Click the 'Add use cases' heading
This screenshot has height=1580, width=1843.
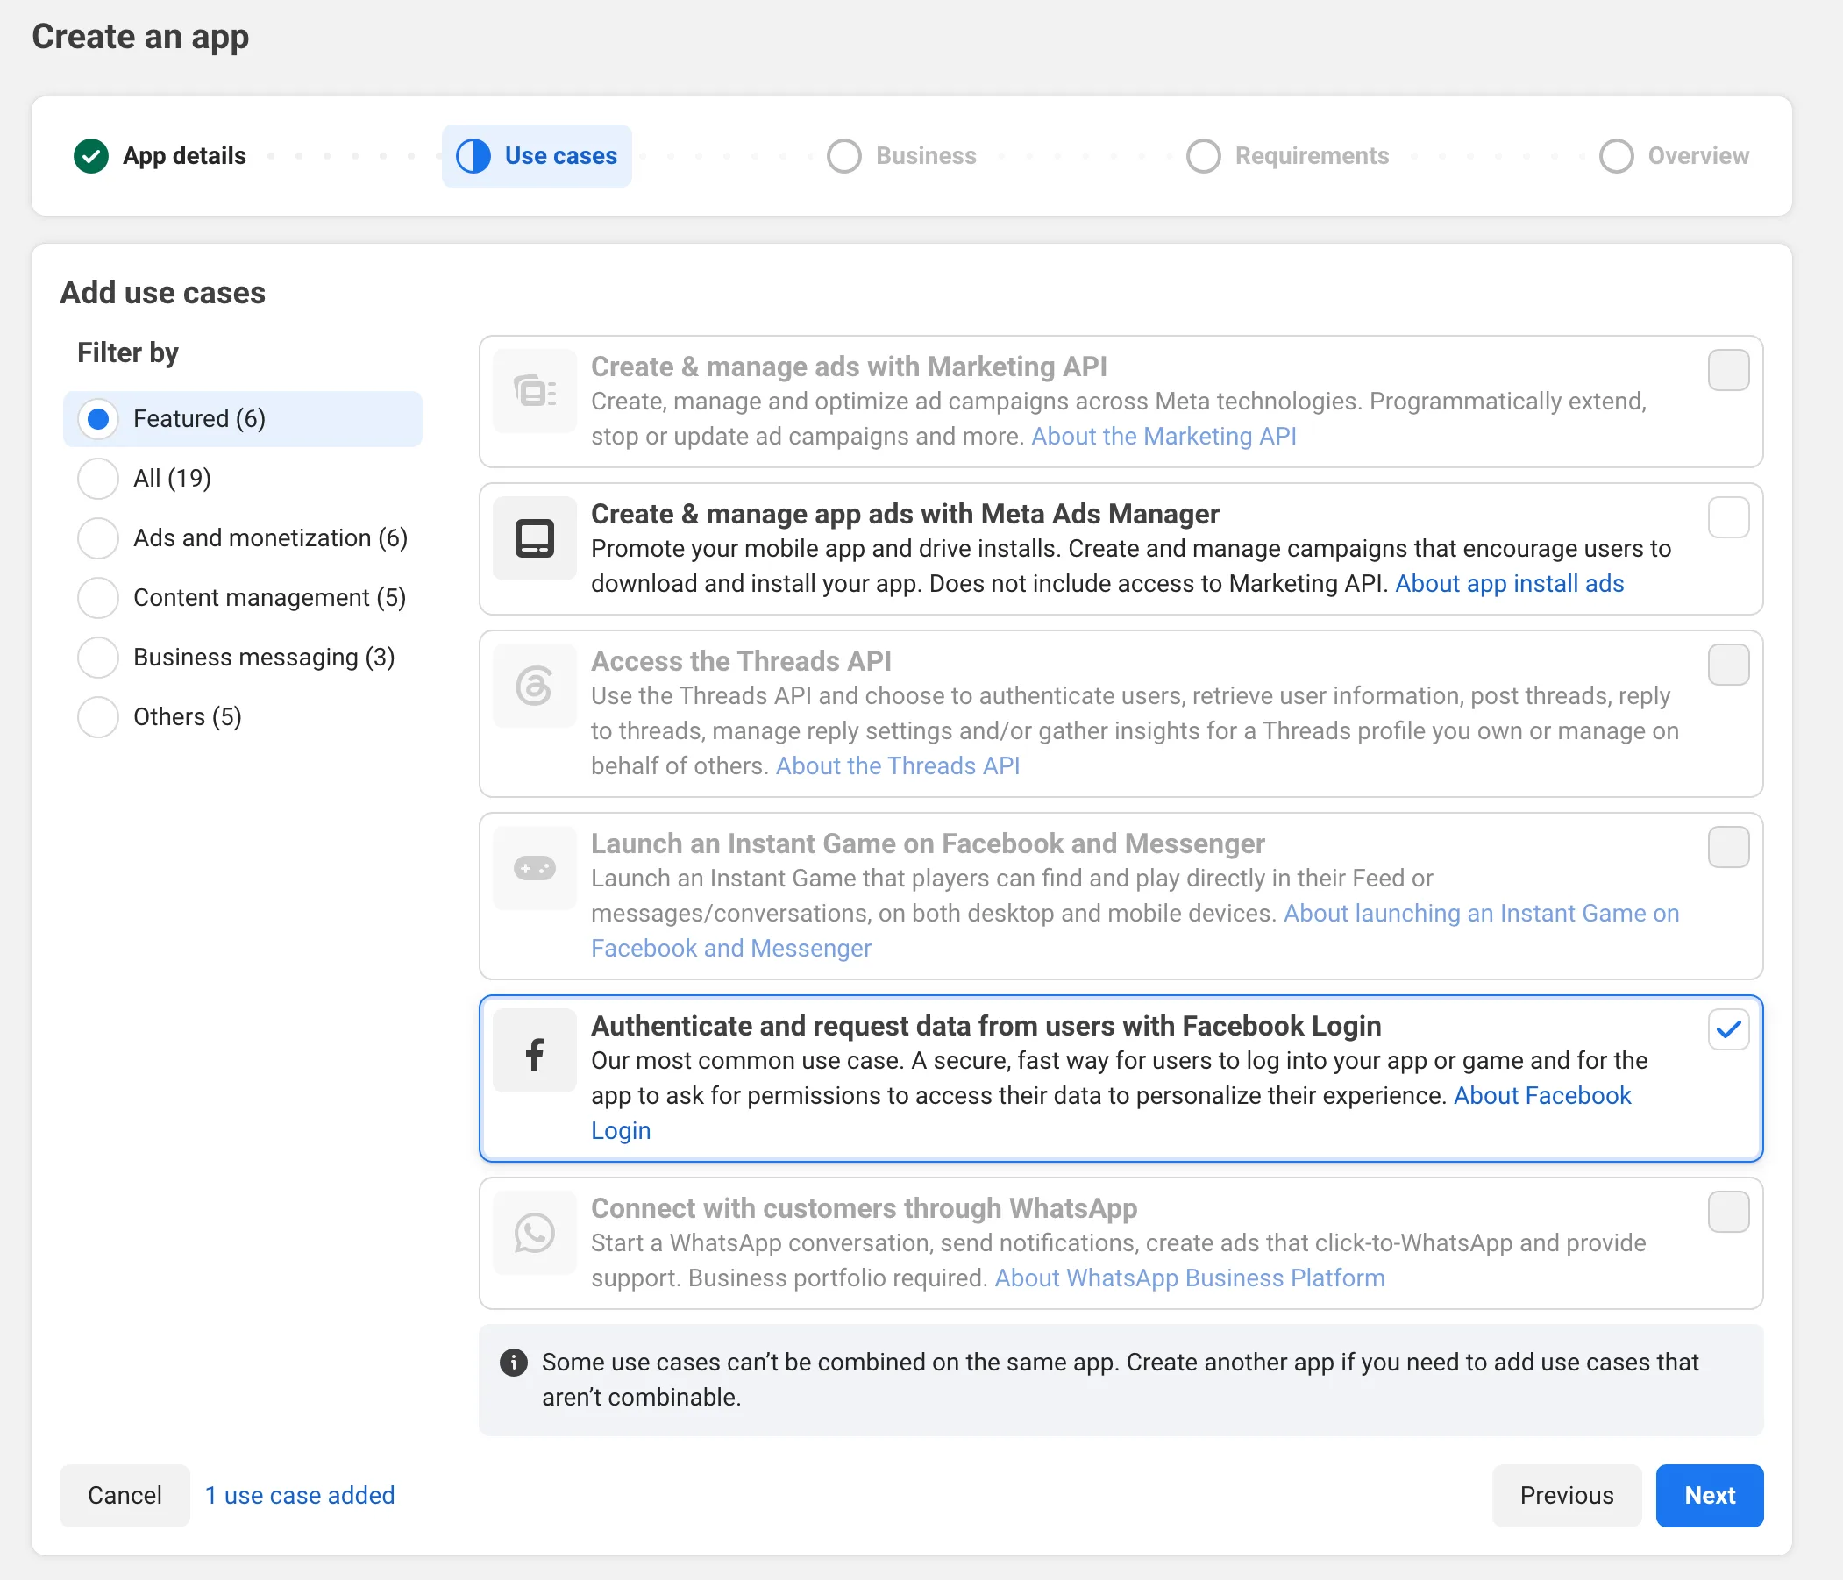163,293
